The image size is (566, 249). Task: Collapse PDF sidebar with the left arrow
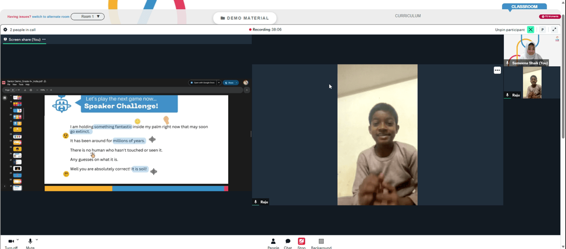(5, 186)
